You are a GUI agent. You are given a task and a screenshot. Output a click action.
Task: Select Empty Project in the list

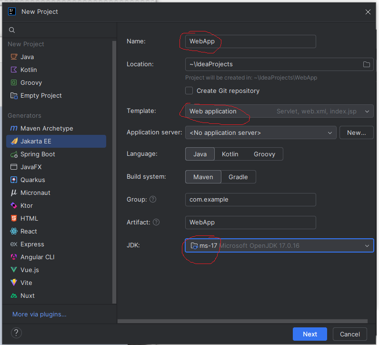tap(41, 95)
